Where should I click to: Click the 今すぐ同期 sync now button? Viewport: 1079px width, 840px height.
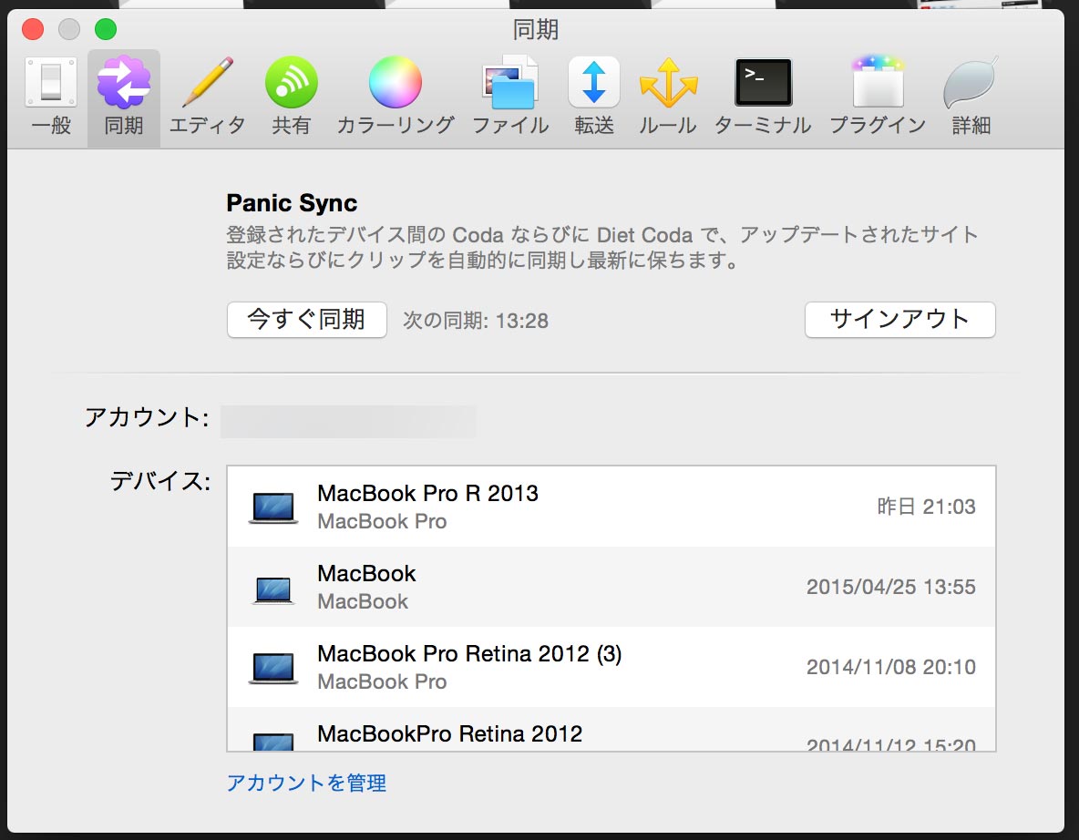tap(307, 320)
